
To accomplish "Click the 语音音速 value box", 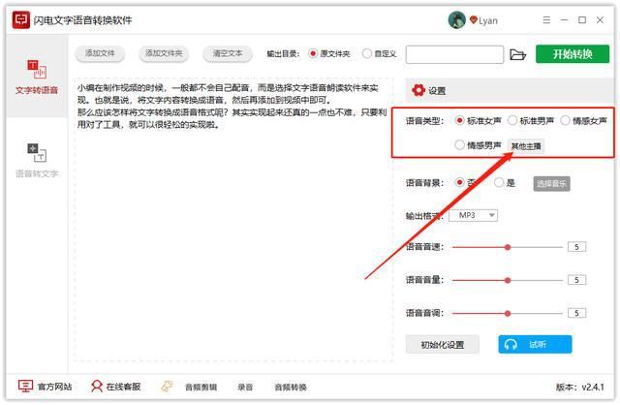I will (577, 247).
